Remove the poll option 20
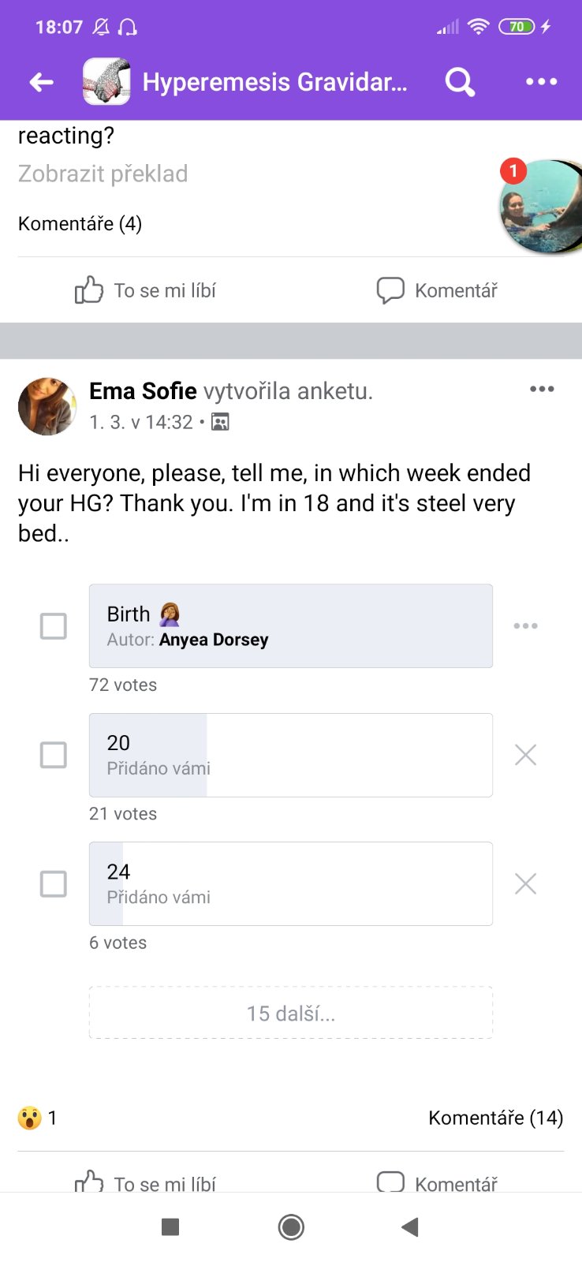 coord(525,755)
